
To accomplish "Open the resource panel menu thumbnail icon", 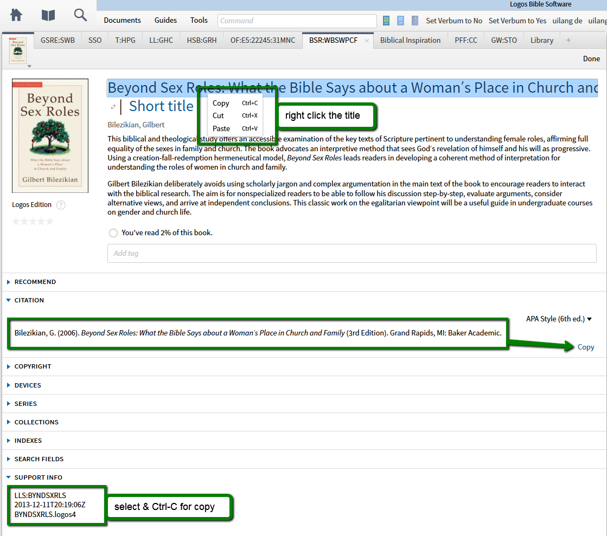I will click(x=18, y=50).
